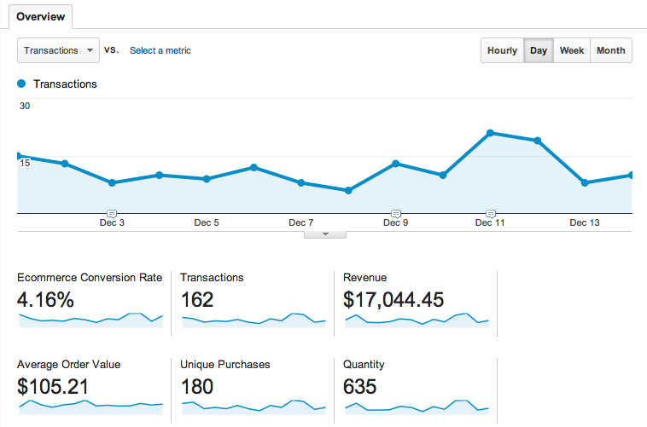Click the 'Select a metric' link
Screen dimensions: 647x427
pyautogui.click(x=160, y=50)
